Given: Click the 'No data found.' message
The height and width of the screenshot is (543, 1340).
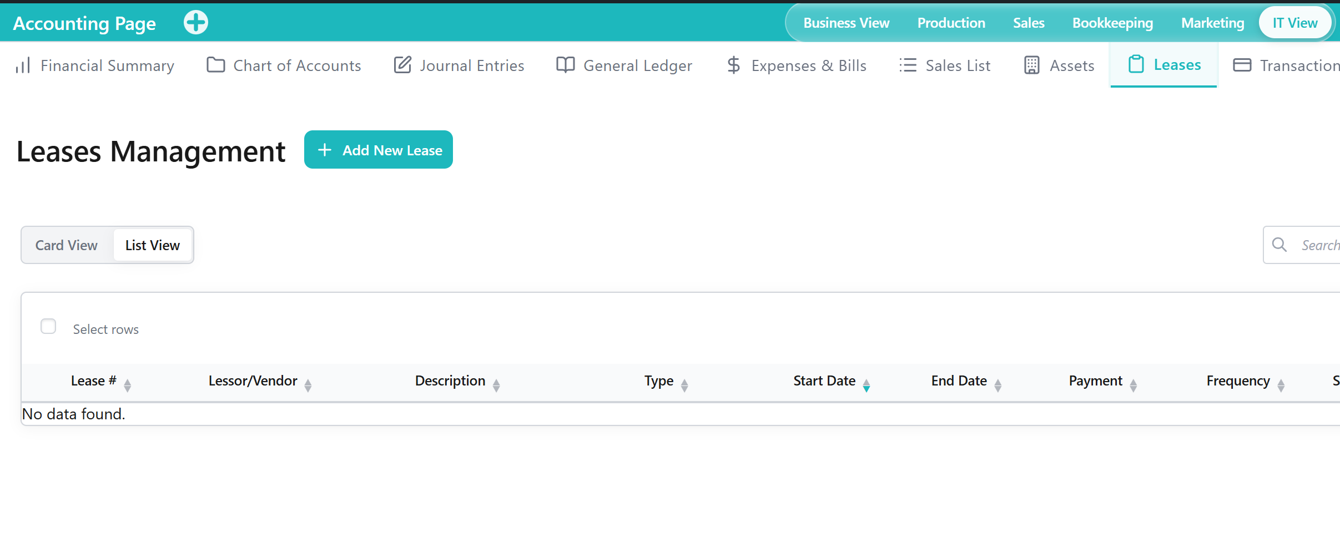Looking at the screenshot, I should click(74, 414).
